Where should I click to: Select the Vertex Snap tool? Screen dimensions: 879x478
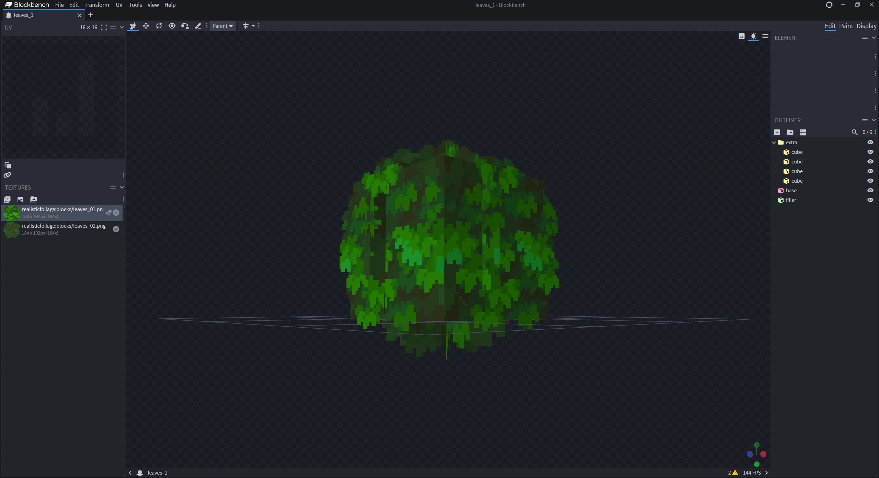click(x=185, y=26)
